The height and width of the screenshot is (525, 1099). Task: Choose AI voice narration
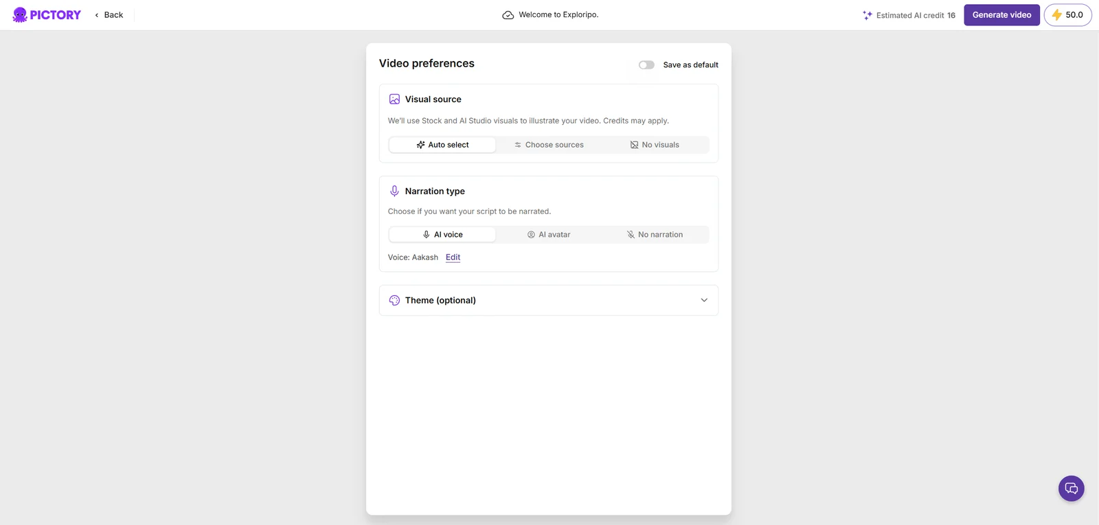pyautogui.click(x=442, y=235)
